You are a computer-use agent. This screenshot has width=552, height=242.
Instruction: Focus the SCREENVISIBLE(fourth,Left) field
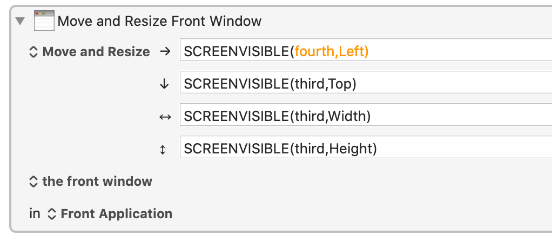pos(366,50)
